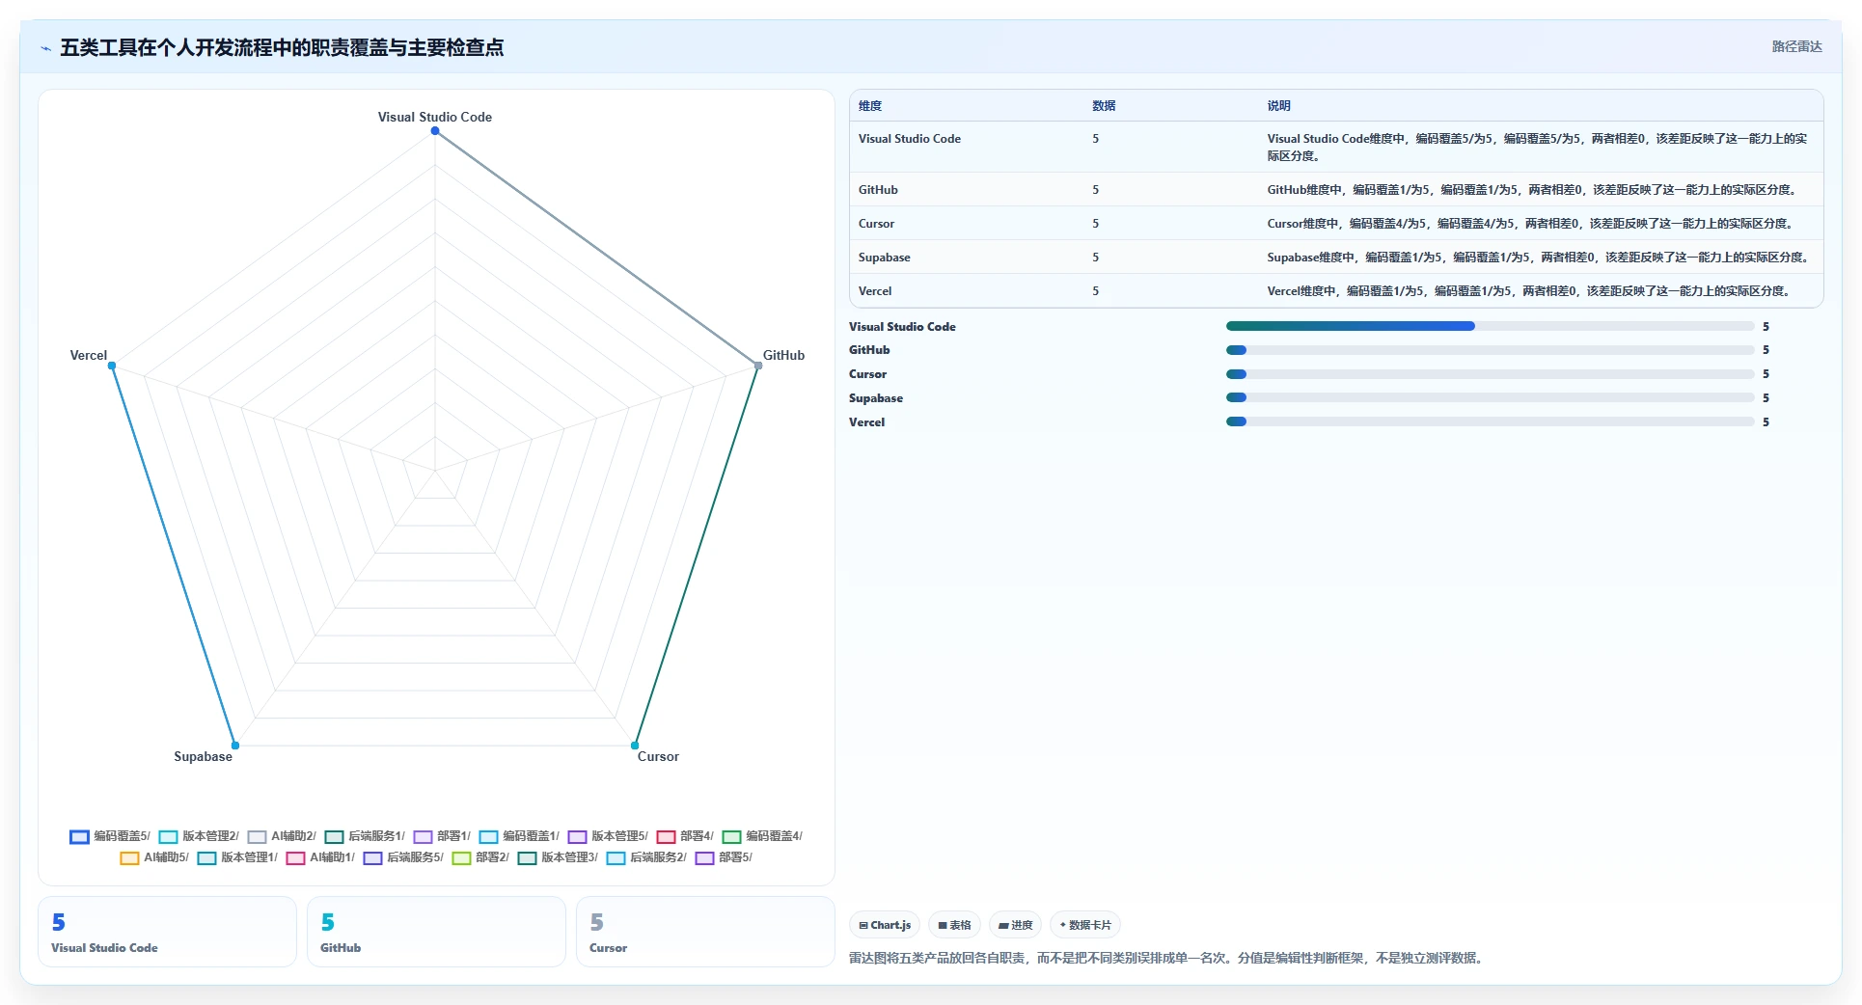The height and width of the screenshot is (1005, 1862).
Task: Toggle the 部署4/ legend dataset
Action: (x=685, y=836)
